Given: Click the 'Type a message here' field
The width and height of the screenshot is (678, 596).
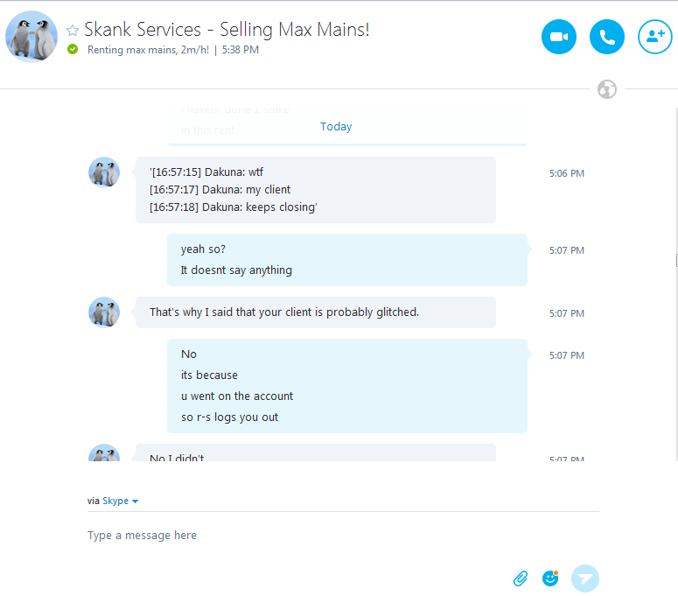Looking at the screenshot, I should coord(297,536).
